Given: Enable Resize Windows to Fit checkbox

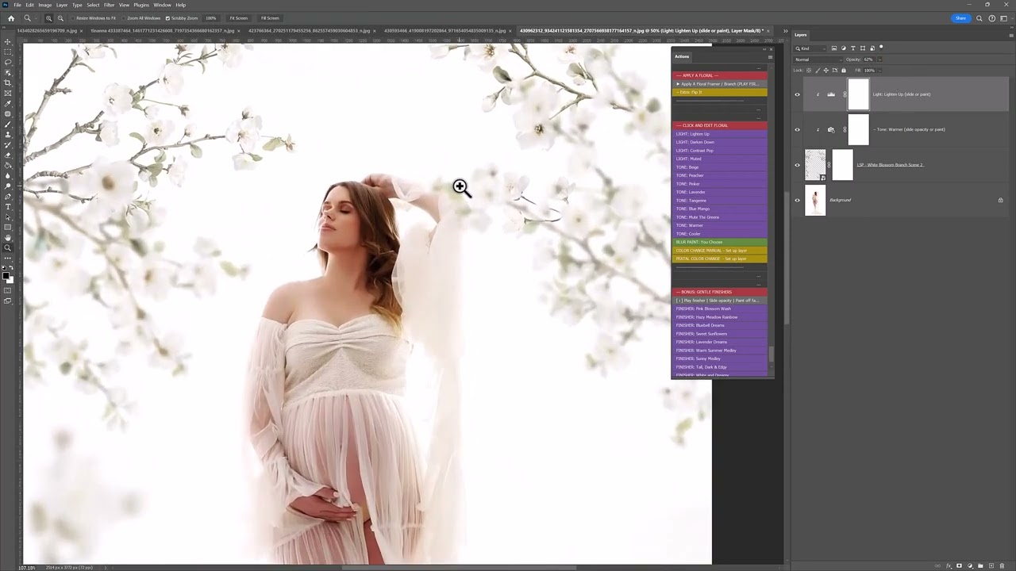Looking at the screenshot, I should point(72,18).
